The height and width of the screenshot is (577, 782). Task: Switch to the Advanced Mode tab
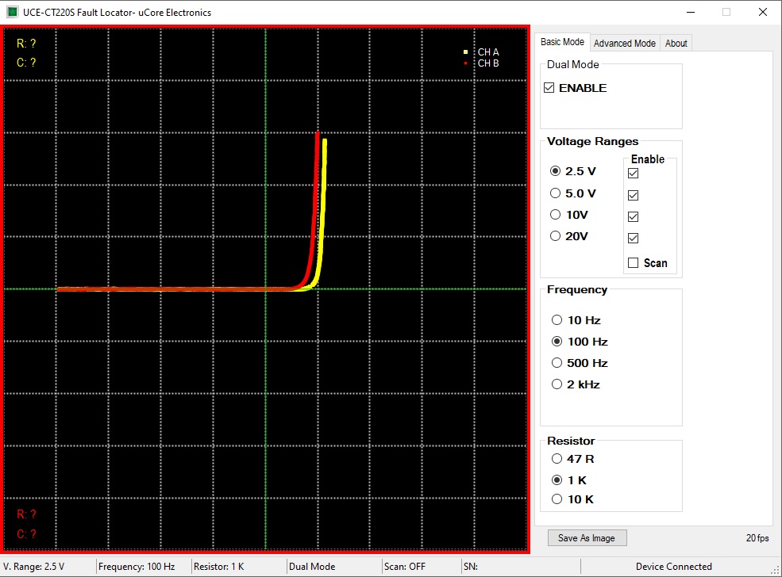click(x=624, y=44)
